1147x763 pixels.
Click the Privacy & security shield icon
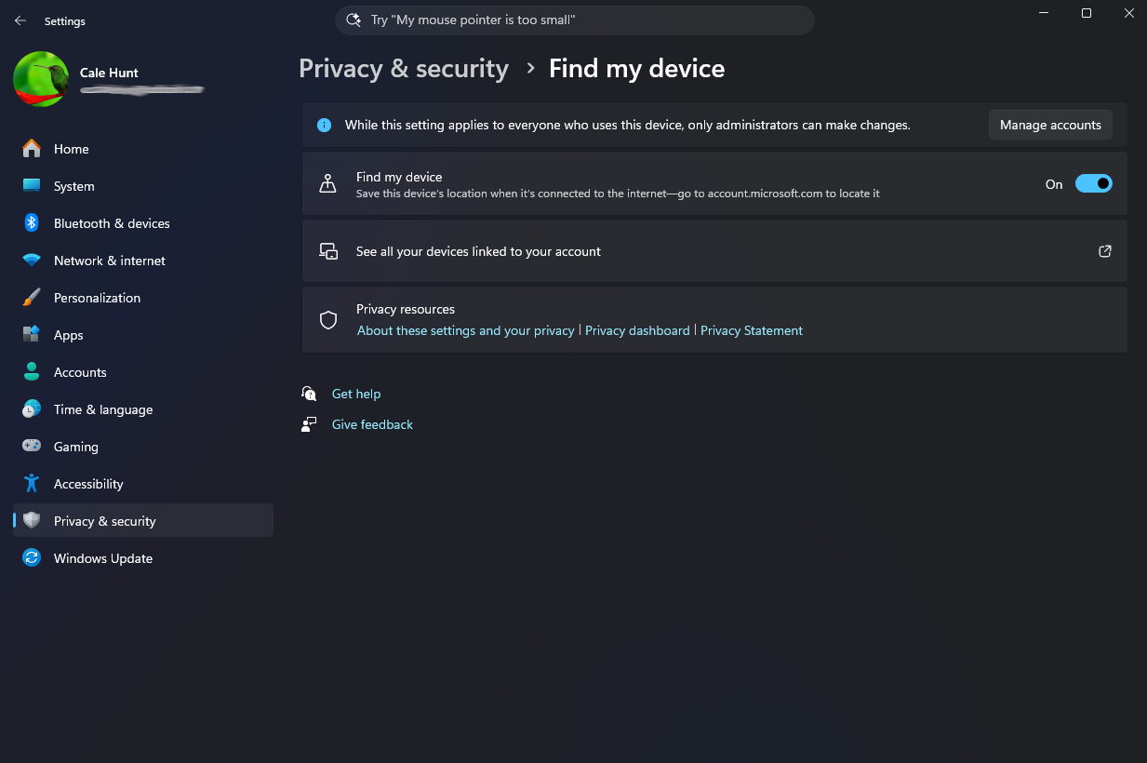(32, 521)
